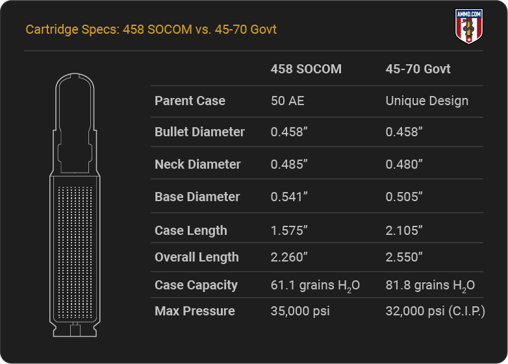Click the Overall Length row label
The height and width of the screenshot is (364, 508).
pyautogui.click(x=197, y=257)
